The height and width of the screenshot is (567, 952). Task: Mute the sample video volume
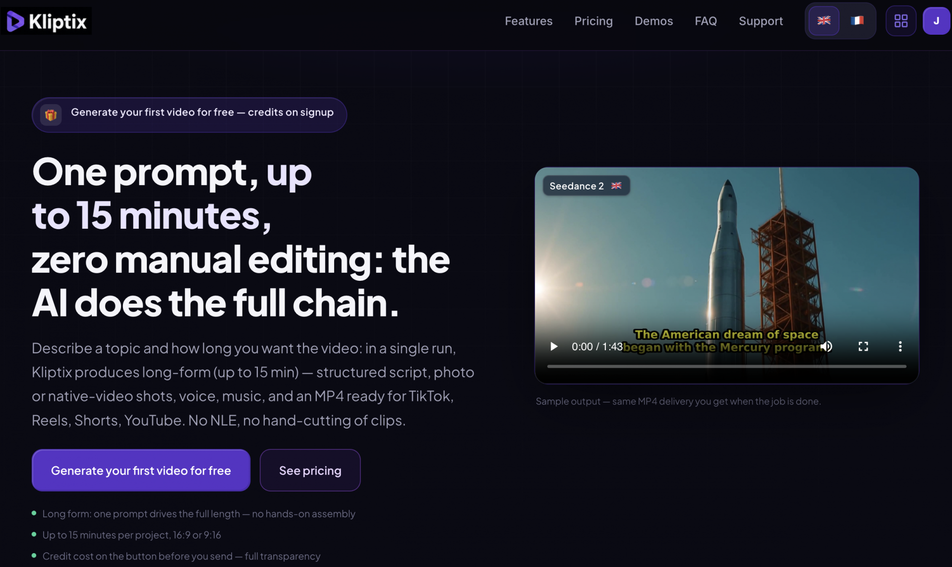pos(827,346)
